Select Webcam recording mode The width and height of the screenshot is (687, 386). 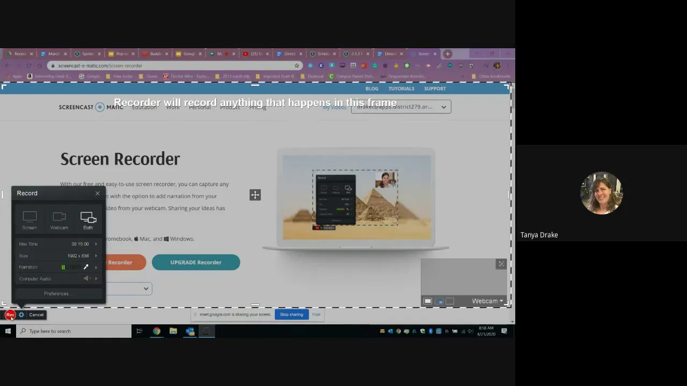pos(59,220)
